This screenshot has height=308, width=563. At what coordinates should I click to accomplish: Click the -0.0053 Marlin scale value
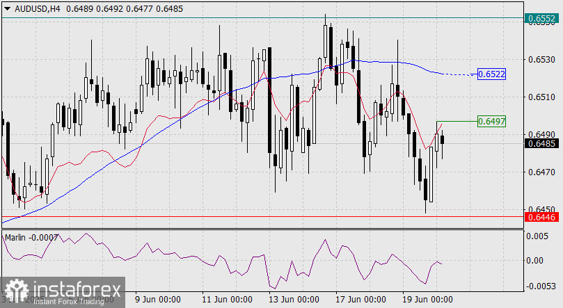click(x=541, y=286)
